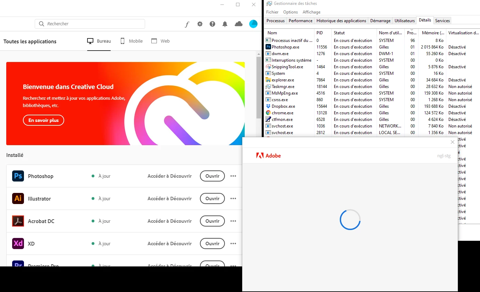Open Creative Cloud settings gear
The height and width of the screenshot is (292, 480).
point(200,24)
